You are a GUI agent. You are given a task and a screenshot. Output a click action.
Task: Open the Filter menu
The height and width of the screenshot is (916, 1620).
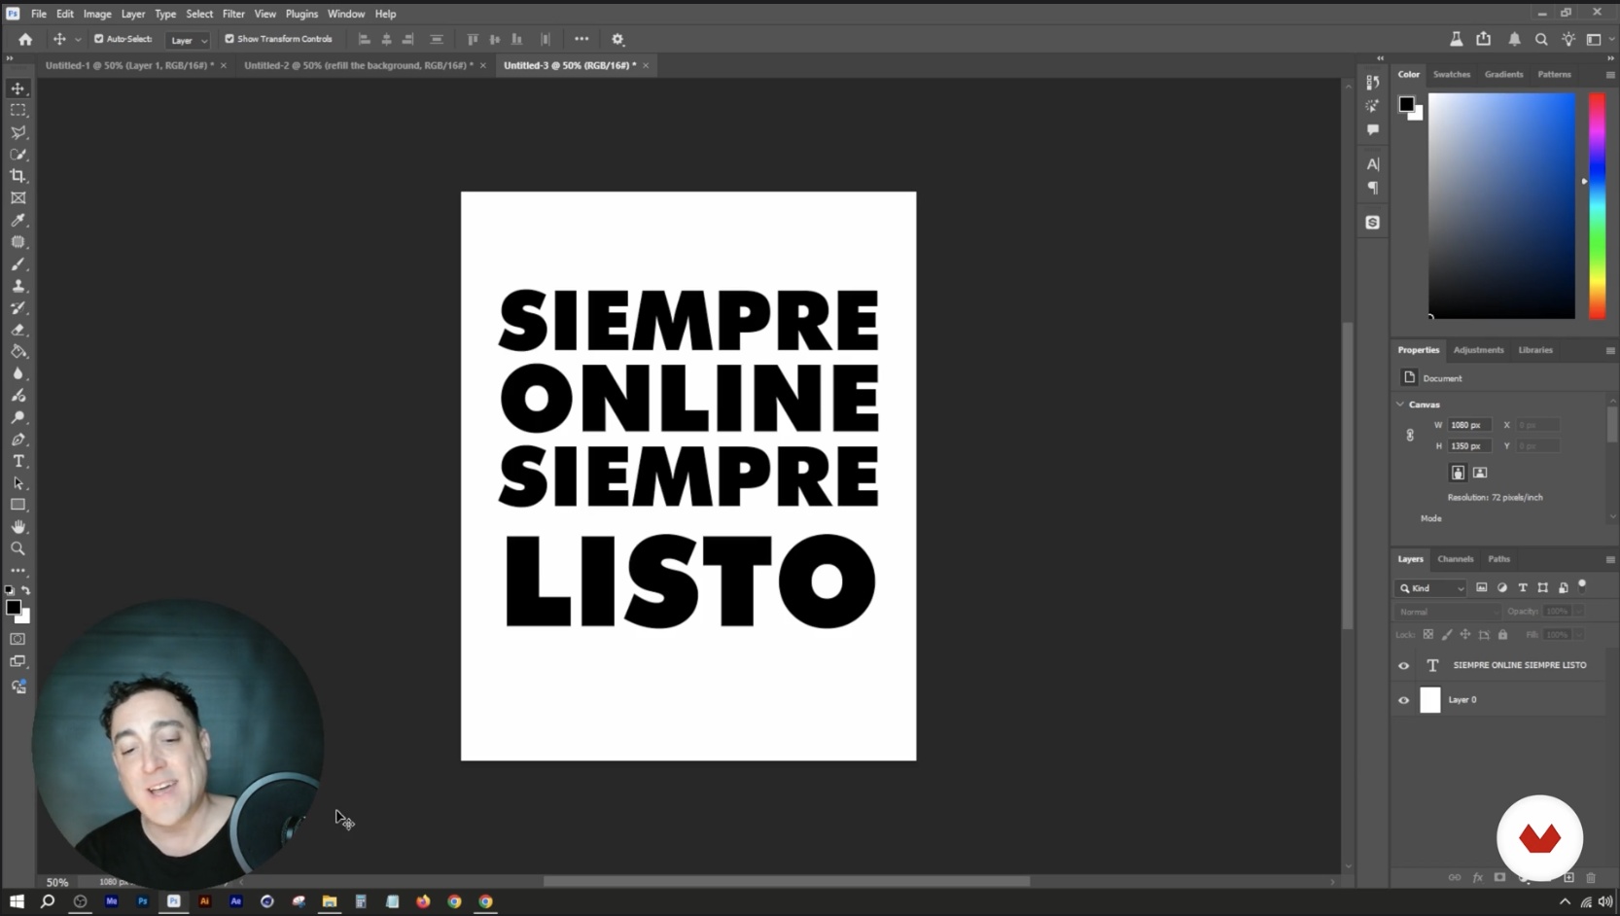click(x=233, y=14)
